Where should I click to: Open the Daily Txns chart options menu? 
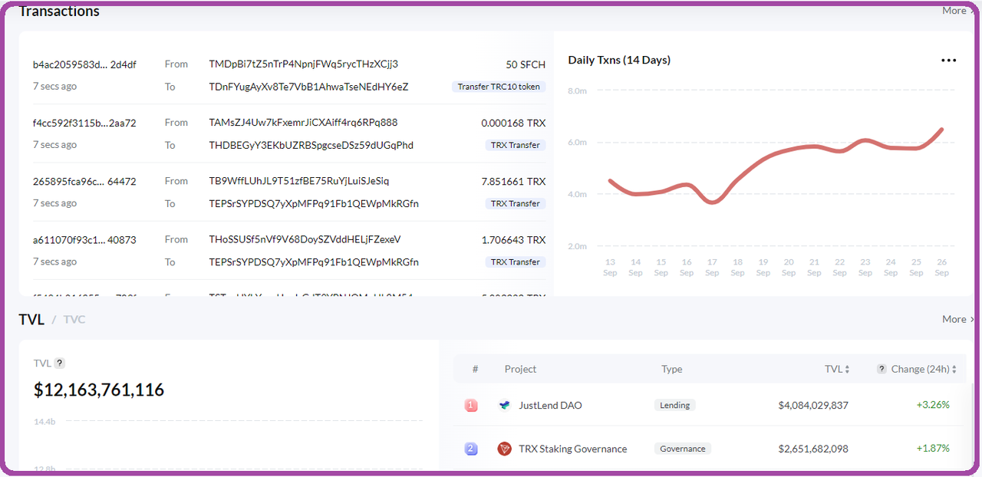click(x=948, y=60)
